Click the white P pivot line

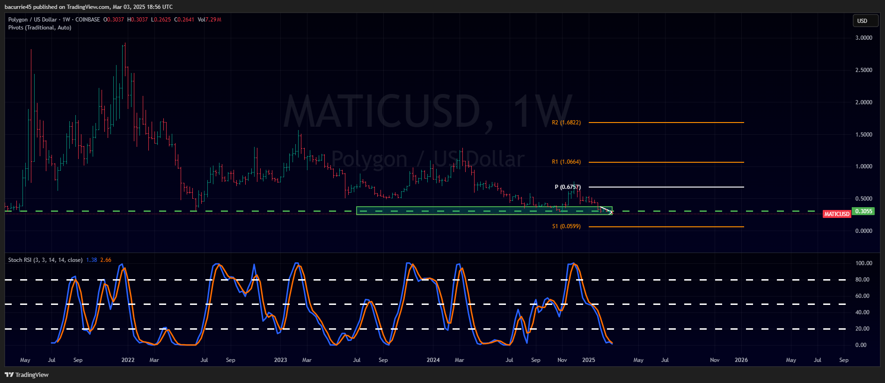tap(666, 187)
